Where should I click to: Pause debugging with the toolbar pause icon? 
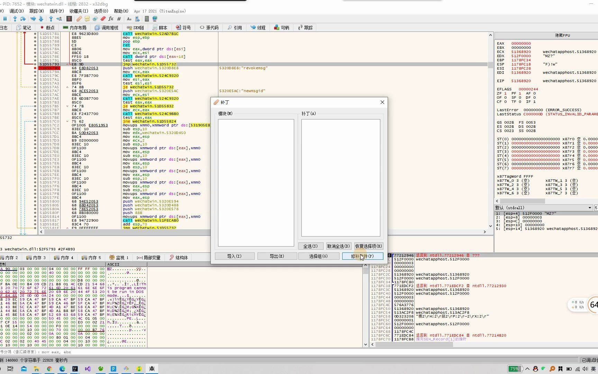[5, 19]
